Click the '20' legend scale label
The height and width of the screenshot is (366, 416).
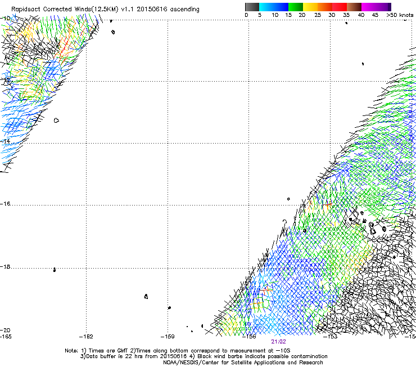[x=302, y=15]
